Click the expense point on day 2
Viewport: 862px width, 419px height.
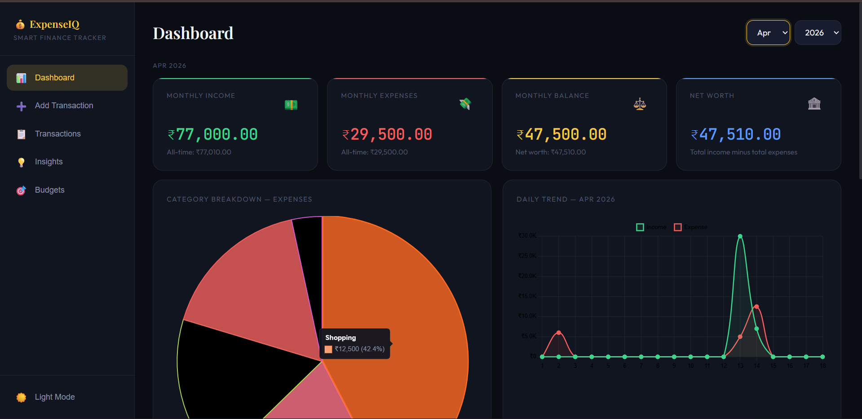click(x=559, y=333)
